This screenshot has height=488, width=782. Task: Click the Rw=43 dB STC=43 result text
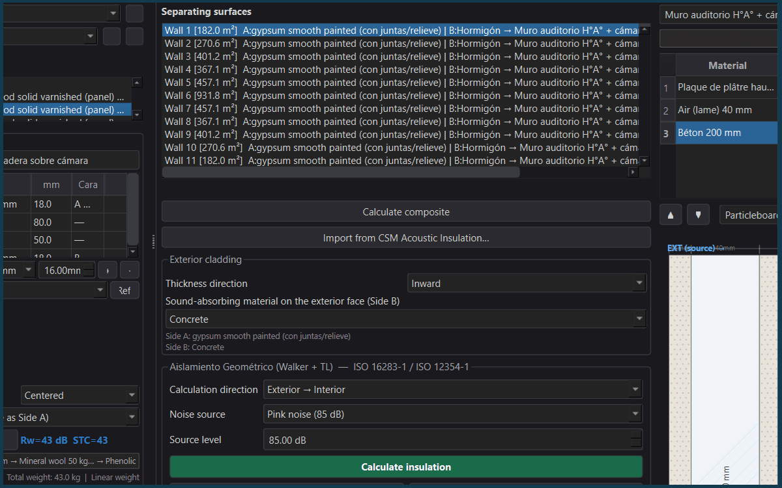pos(64,441)
